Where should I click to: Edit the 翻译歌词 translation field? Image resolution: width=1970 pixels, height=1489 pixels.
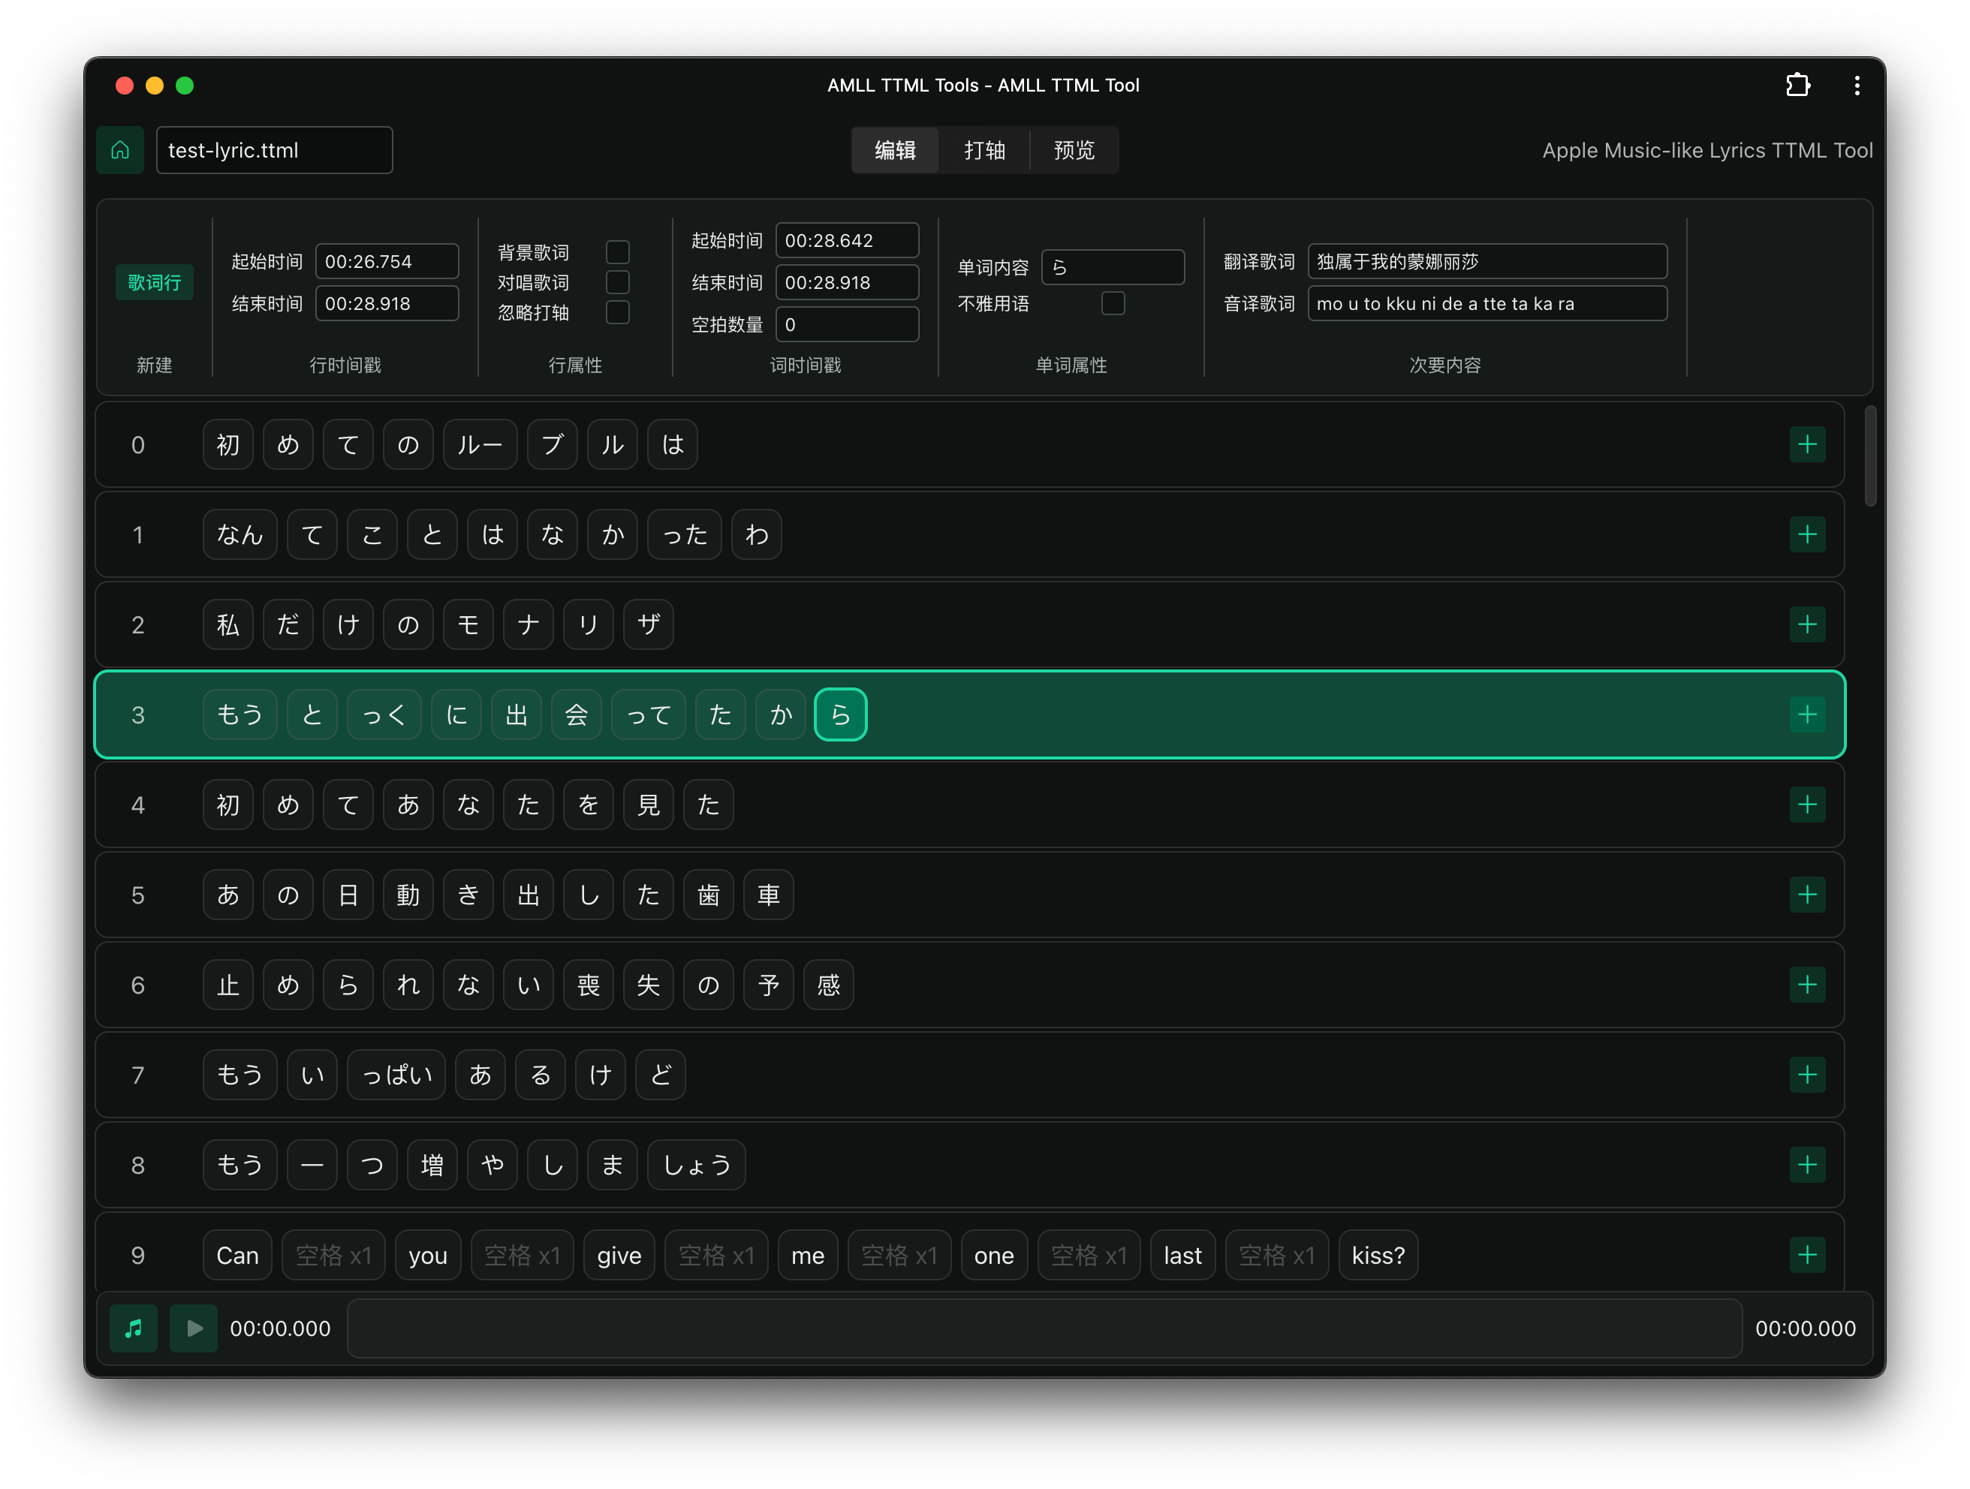1487,261
